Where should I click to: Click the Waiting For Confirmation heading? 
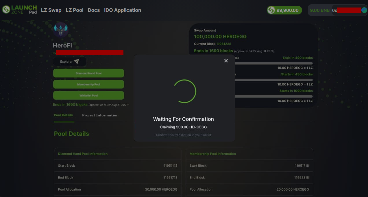tap(184, 119)
